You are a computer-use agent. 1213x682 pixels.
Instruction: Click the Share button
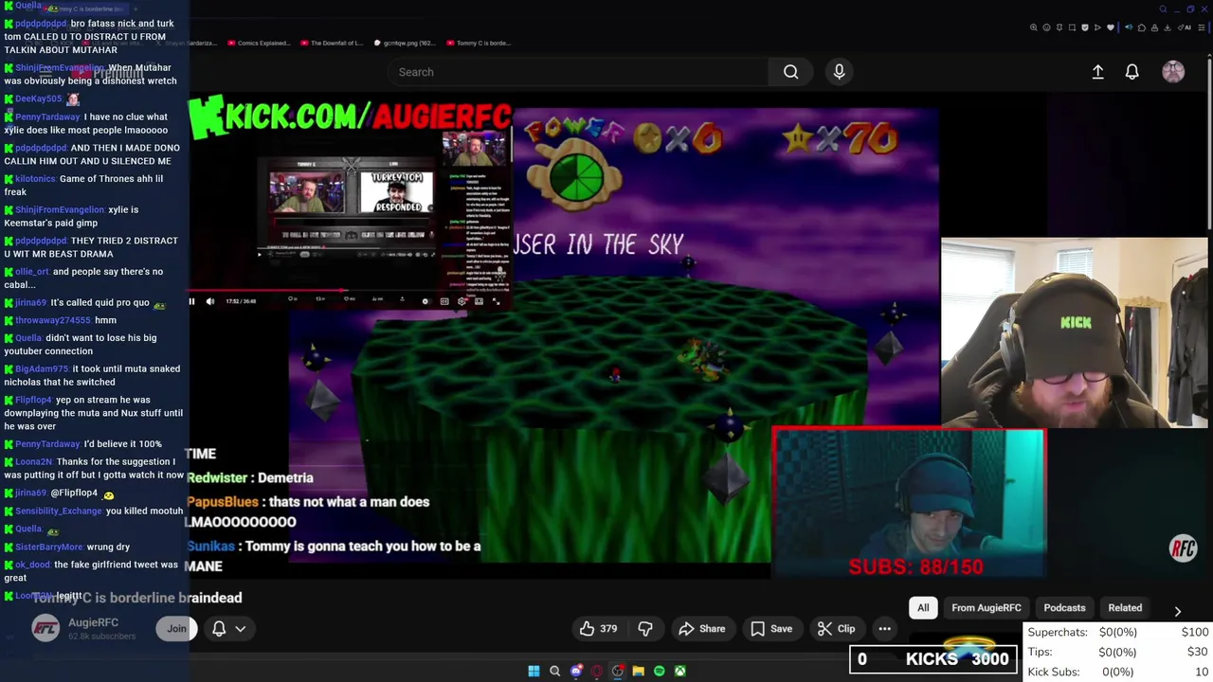702,628
